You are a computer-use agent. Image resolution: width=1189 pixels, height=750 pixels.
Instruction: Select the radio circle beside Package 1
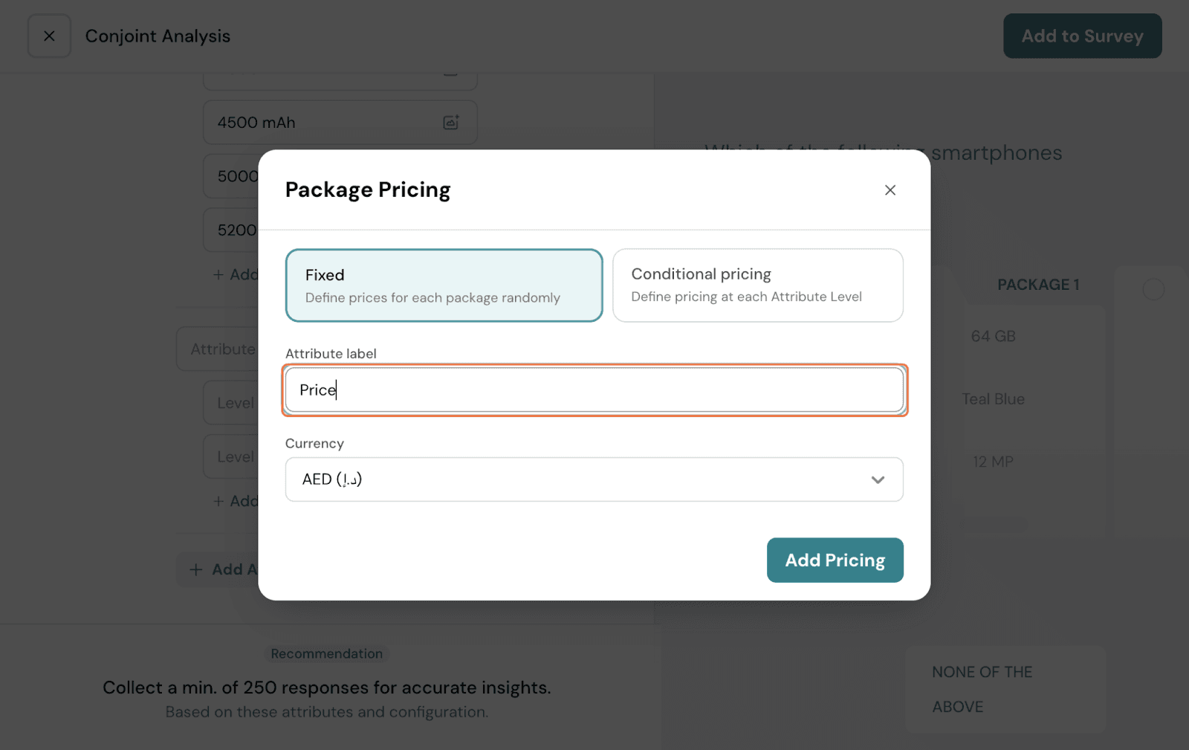(x=1153, y=289)
